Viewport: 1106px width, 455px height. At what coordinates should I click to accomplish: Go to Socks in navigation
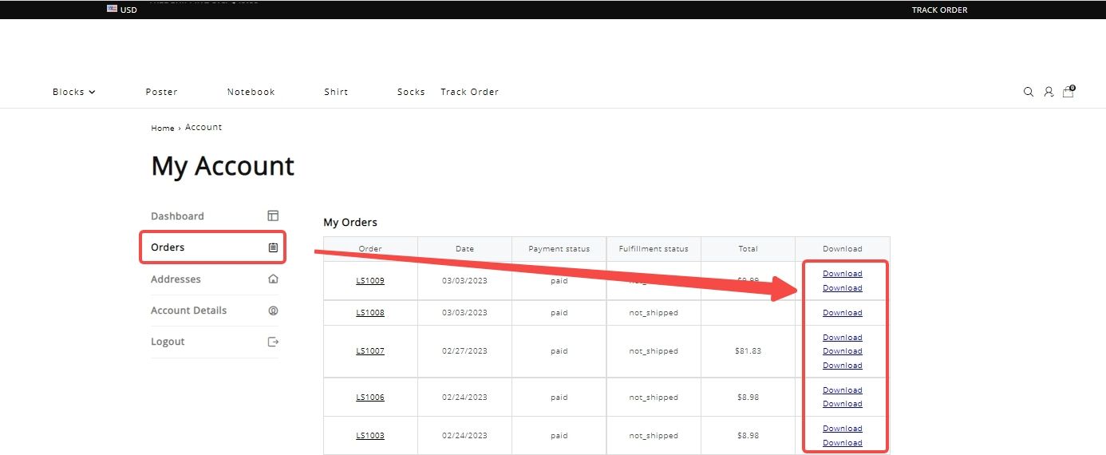click(411, 92)
